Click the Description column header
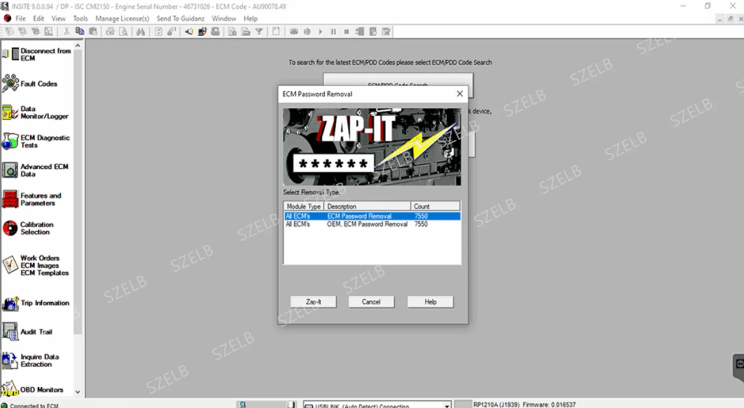Image resolution: width=744 pixels, height=408 pixels. click(367, 207)
